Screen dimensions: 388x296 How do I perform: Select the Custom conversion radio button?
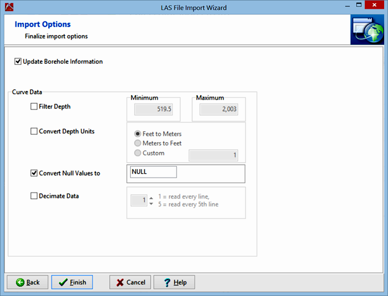138,153
